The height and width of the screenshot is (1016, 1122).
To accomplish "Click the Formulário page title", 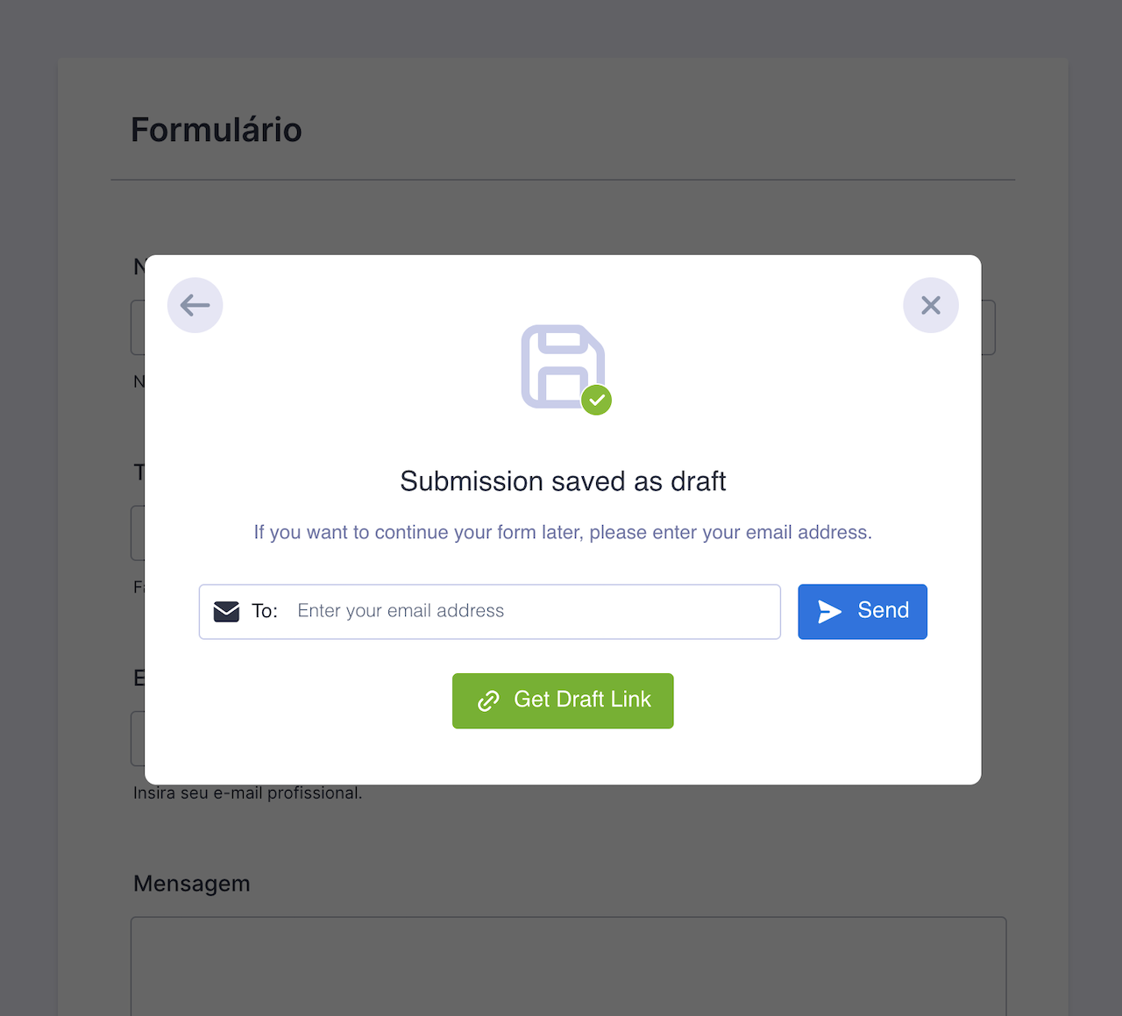I will click(x=217, y=130).
